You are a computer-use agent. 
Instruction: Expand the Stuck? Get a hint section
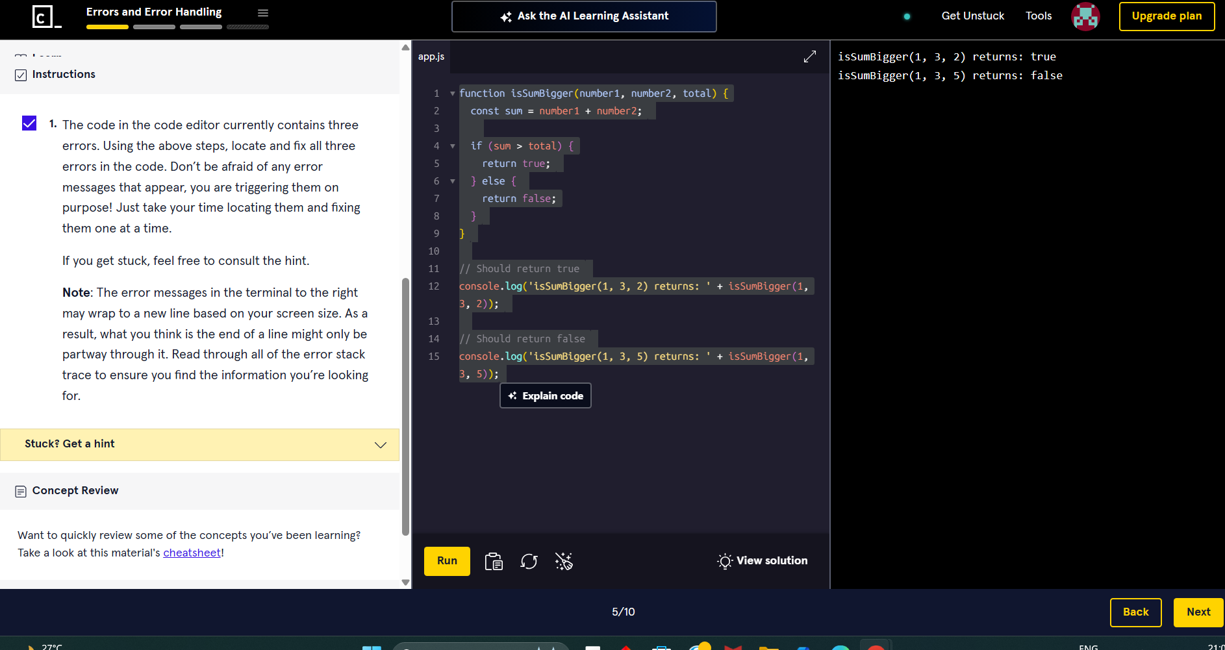coord(199,444)
